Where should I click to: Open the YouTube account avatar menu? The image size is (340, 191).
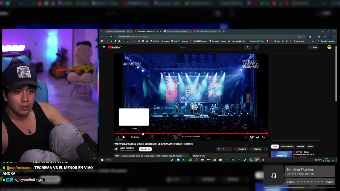pyautogui.click(x=329, y=47)
